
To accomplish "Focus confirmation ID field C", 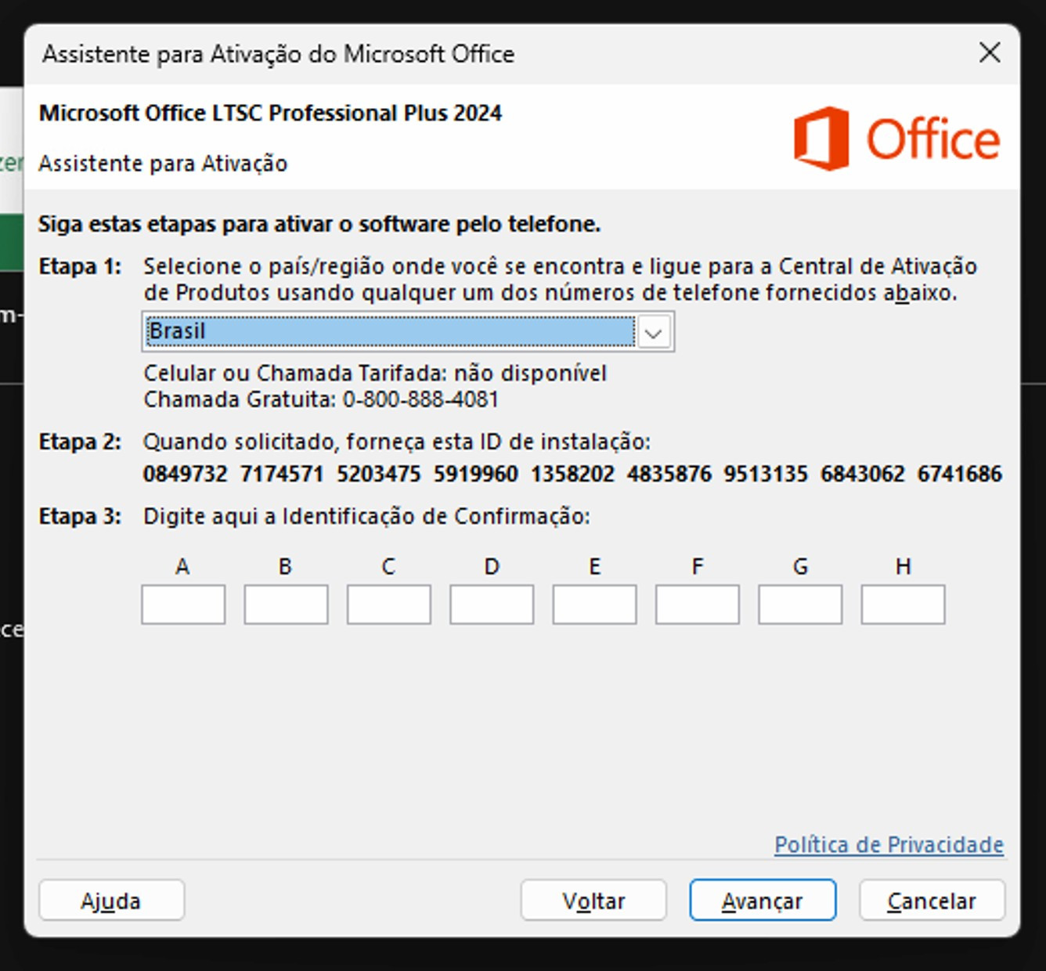I will point(389,605).
